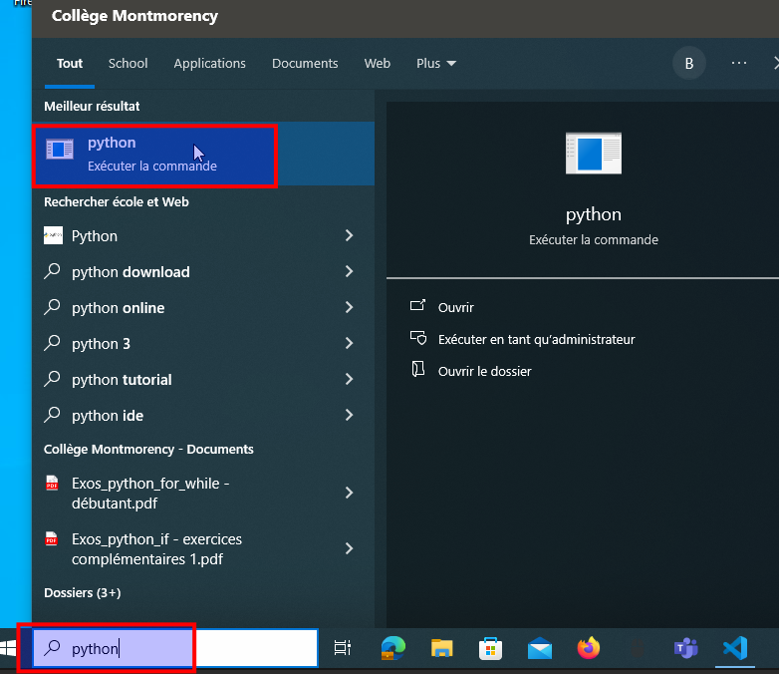Viewport: 779px width, 674px height.
Task: Choose Ouvrir le dossier action
Action: [x=484, y=371]
